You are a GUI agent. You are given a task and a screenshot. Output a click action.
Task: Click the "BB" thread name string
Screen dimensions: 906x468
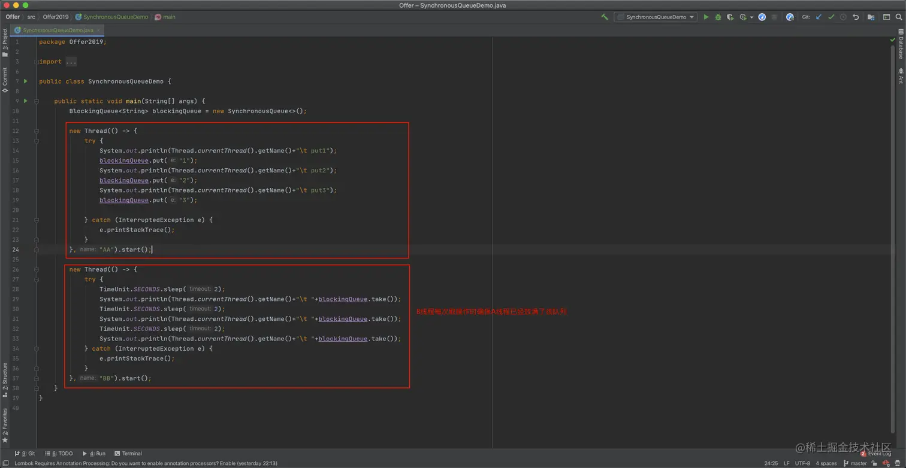(x=107, y=378)
